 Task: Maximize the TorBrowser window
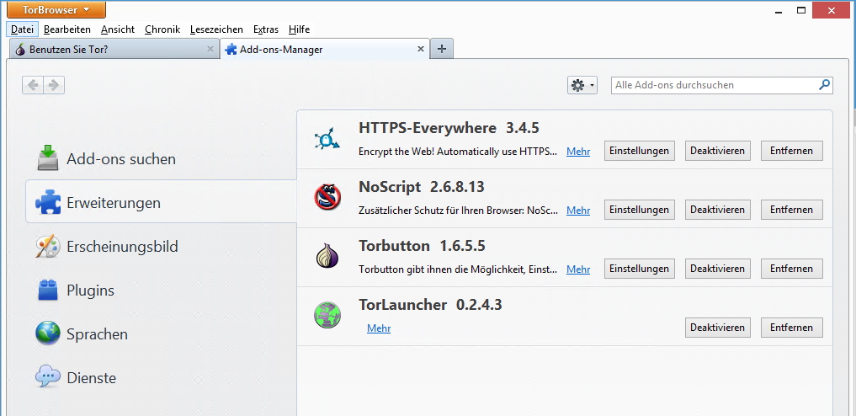pos(801,10)
